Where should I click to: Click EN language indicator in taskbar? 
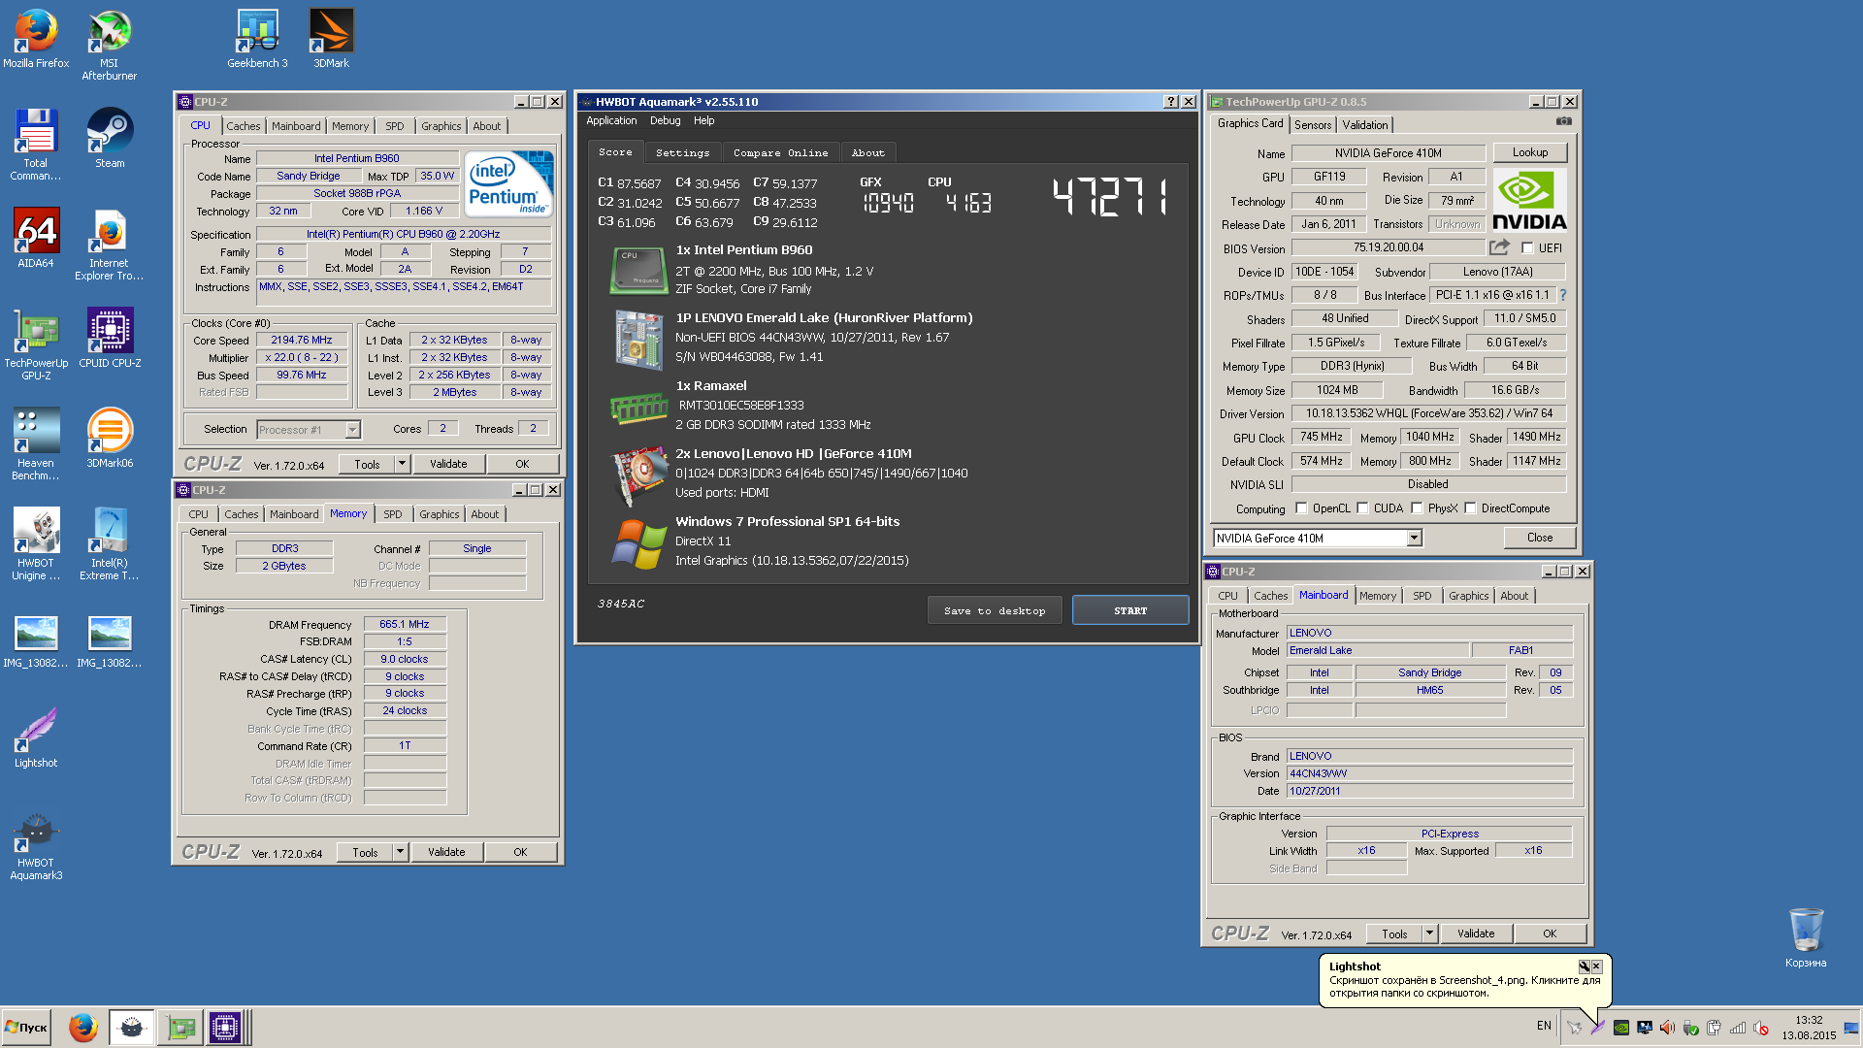pos(1543,1026)
